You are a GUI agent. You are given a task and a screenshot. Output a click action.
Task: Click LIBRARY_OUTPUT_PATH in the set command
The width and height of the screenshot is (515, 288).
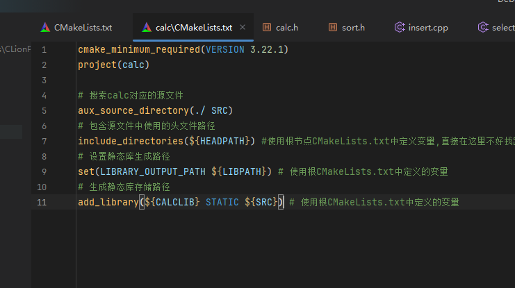point(154,171)
